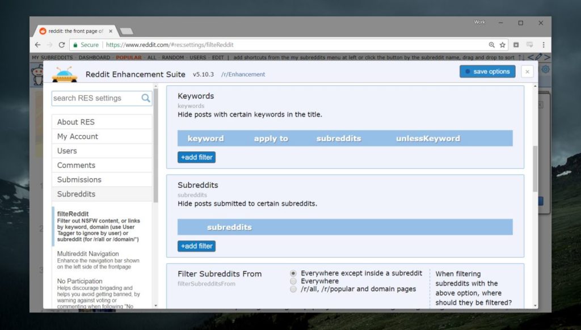Screen dimensions: 581x330
Task: Click the apply to column header
Action: point(271,138)
